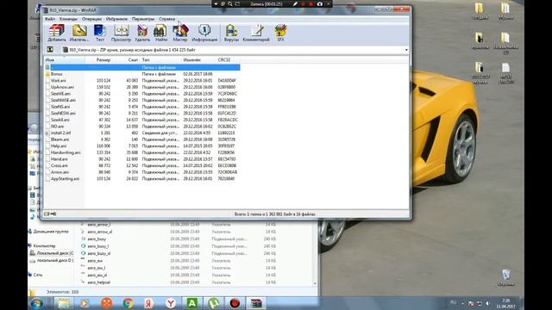Open the media player taskbar icon
Screen dimensions: 552x310
click(x=85, y=303)
